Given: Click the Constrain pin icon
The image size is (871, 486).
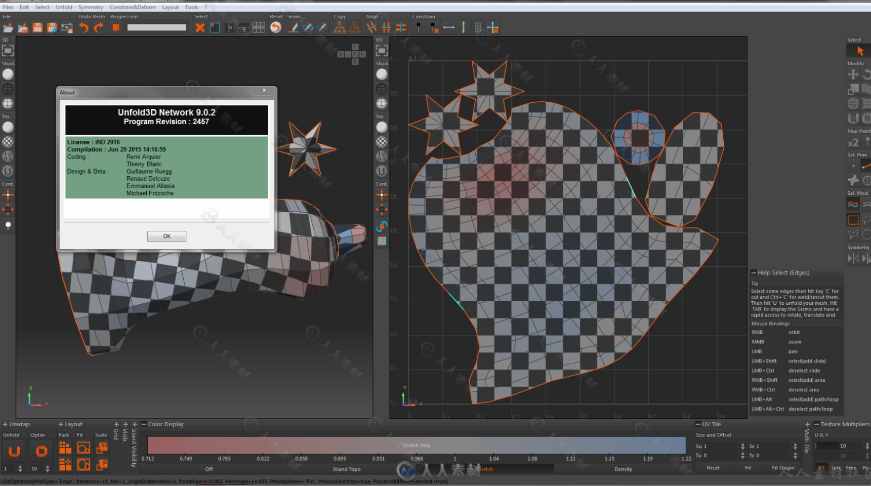Looking at the screenshot, I should pos(419,28).
